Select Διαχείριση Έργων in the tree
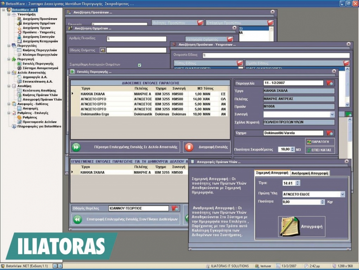The image size is (359, 270). point(36,28)
